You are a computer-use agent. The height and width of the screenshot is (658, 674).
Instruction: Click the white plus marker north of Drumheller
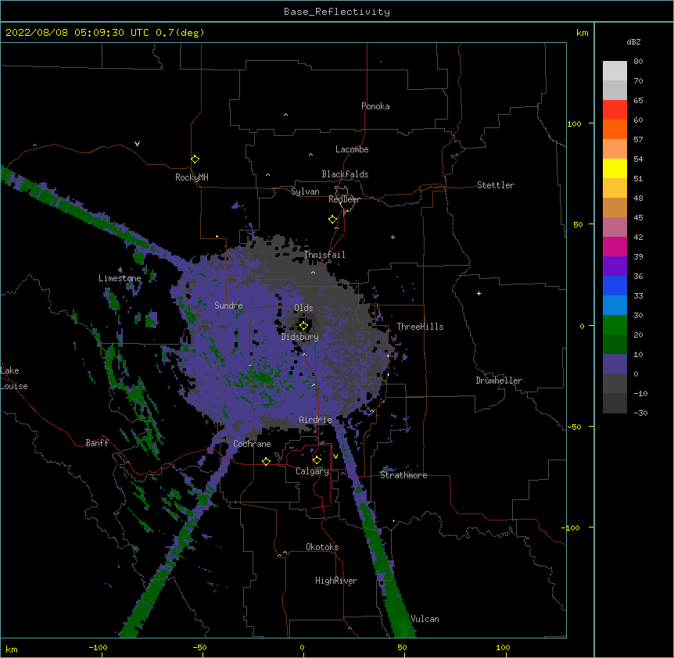pyautogui.click(x=479, y=293)
